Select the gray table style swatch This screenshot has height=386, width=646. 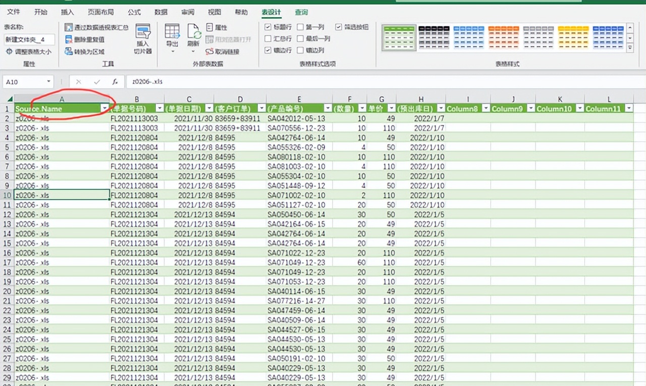[539, 37]
